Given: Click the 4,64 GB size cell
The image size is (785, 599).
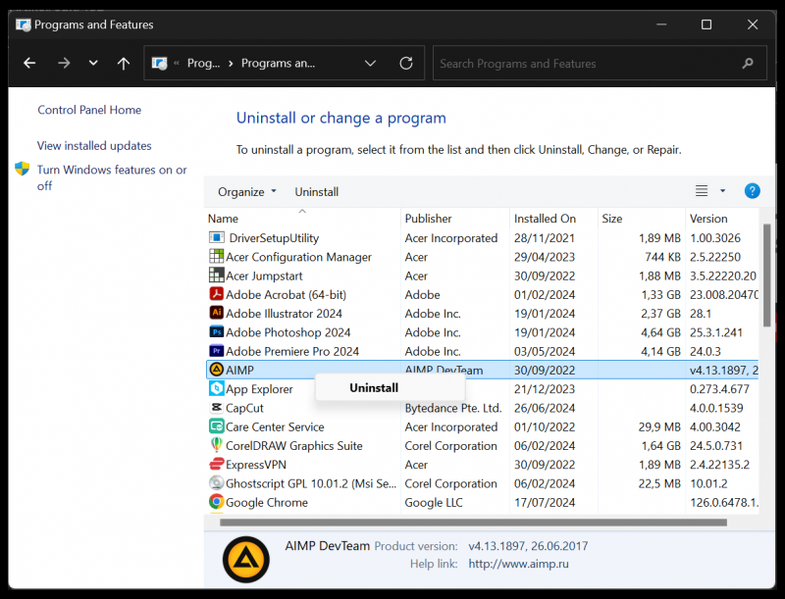Looking at the screenshot, I should (660, 332).
